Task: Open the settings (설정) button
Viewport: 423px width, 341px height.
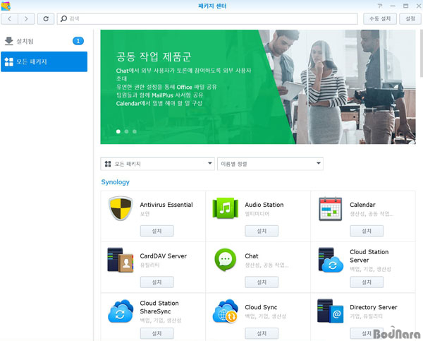Action: click(x=410, y=18)
